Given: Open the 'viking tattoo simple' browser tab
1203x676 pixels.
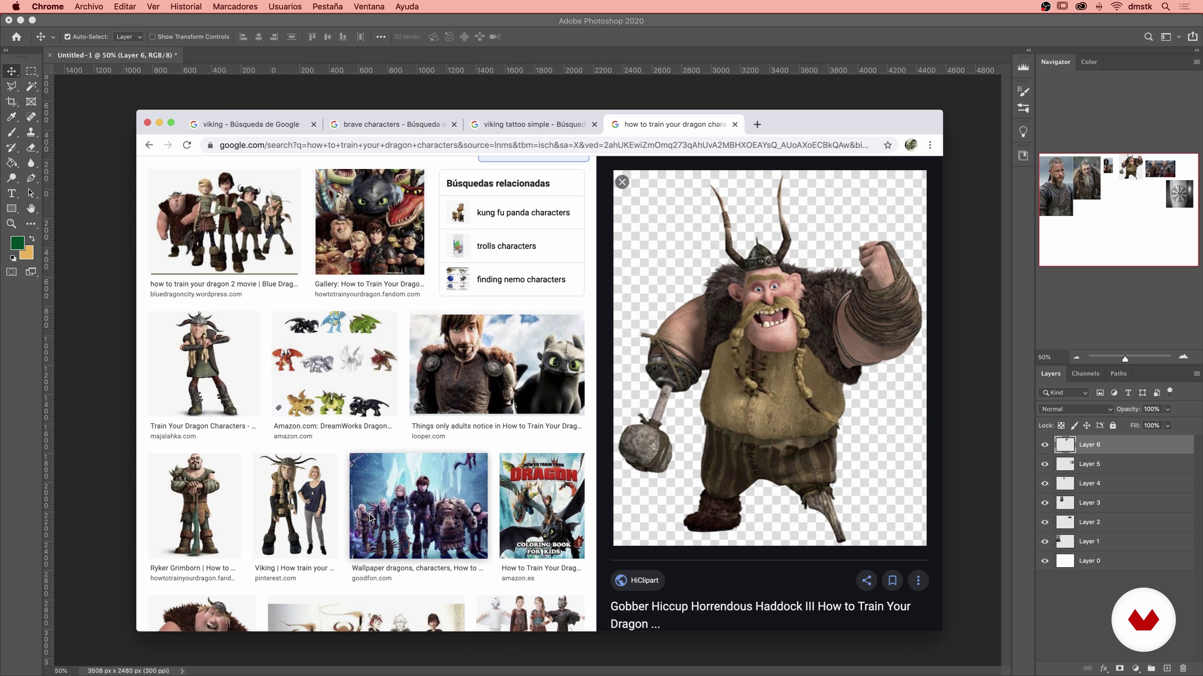Looking at the screenshot, I should (x=534, y=125).
